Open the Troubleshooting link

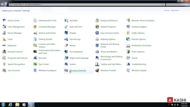(139, 64)
